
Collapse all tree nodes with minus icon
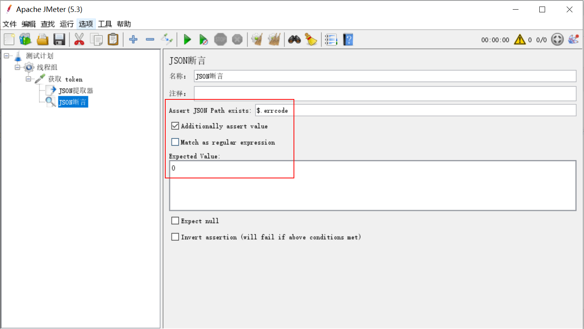(150, 39)
